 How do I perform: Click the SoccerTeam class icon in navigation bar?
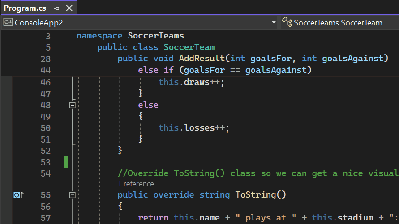tap(287, 22)
